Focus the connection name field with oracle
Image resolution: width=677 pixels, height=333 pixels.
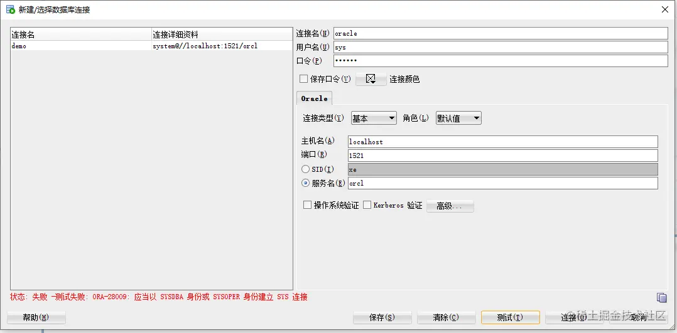(501, 33)
